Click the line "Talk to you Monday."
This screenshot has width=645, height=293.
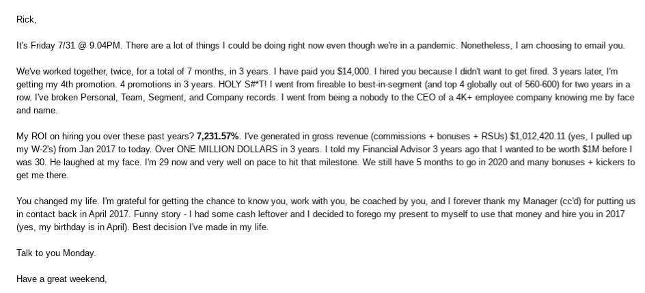pos(56,253)
